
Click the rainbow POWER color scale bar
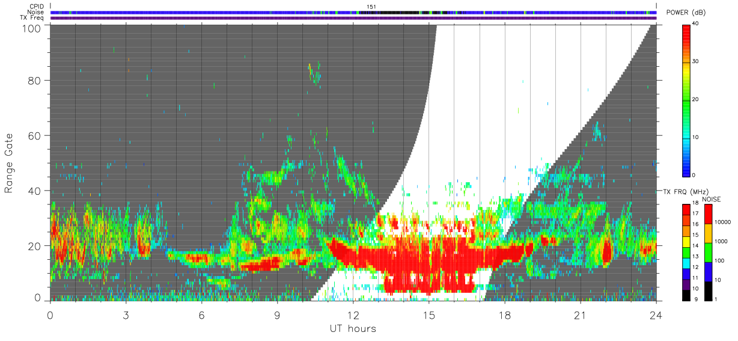pyautogui.click(x=687, y=100)
